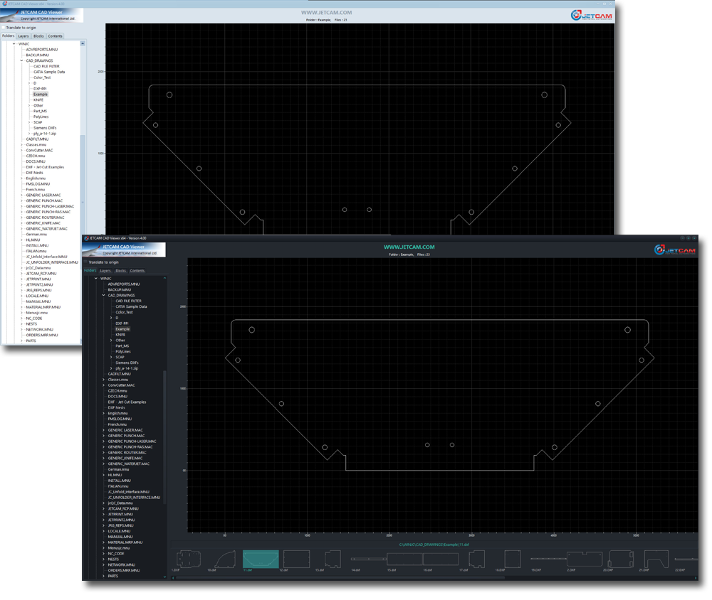
Task: Open Layers tab in light window
Action: (x=23, y=36)
